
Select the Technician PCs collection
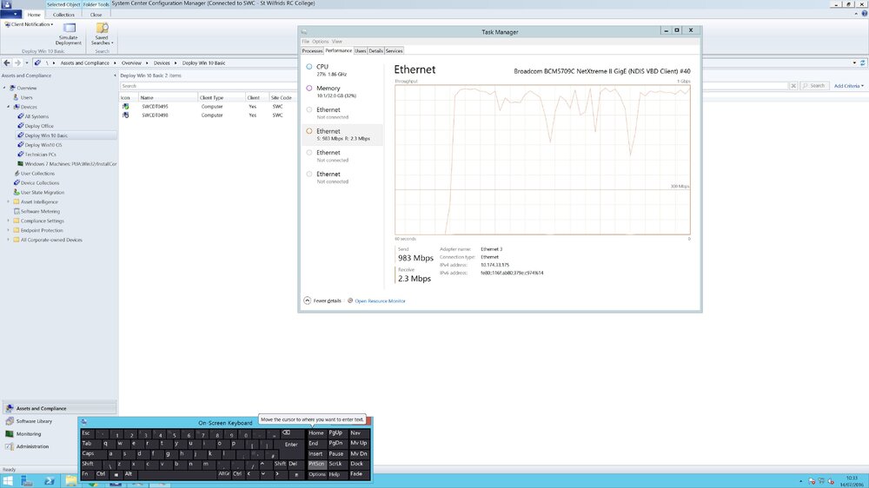(40, 155)
